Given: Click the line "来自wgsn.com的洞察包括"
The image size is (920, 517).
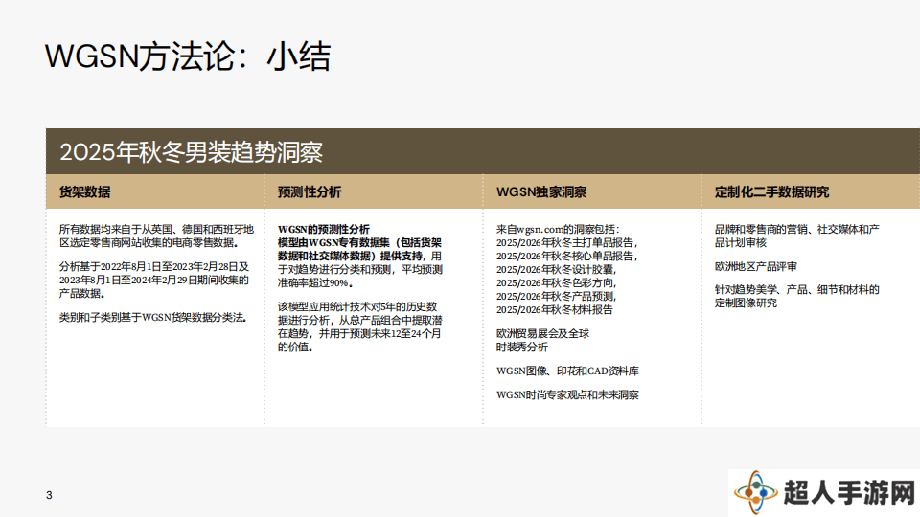Looking at the screenshot, I should (x=558, y=229).
